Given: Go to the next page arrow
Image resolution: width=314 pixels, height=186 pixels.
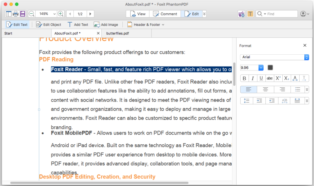Looking at the screenshot, I should click(x=90, y=14).
